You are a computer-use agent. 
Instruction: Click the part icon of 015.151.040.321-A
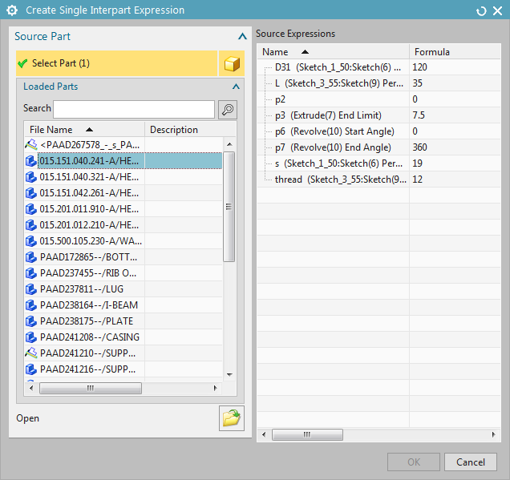coord(31,177)
